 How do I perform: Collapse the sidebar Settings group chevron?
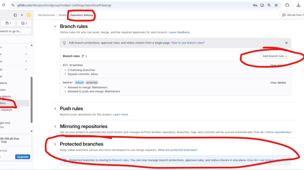click(x=26, y=69)
